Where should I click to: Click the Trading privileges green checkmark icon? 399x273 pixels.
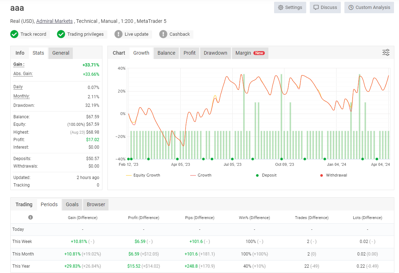[x=61, y=34]
